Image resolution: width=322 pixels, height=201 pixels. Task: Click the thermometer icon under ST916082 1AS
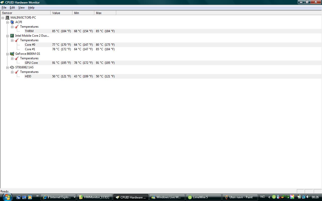pos(17,72)
